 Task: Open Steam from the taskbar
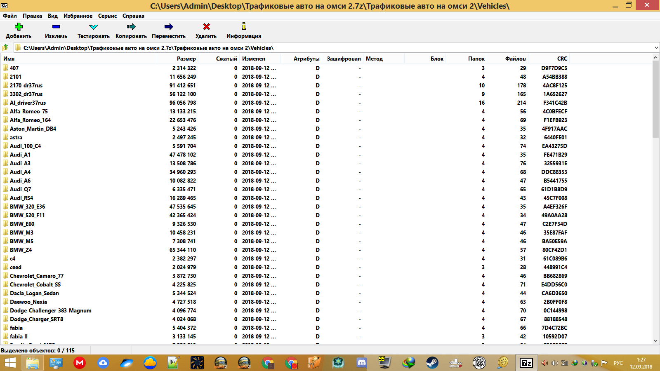coord(432,363)
